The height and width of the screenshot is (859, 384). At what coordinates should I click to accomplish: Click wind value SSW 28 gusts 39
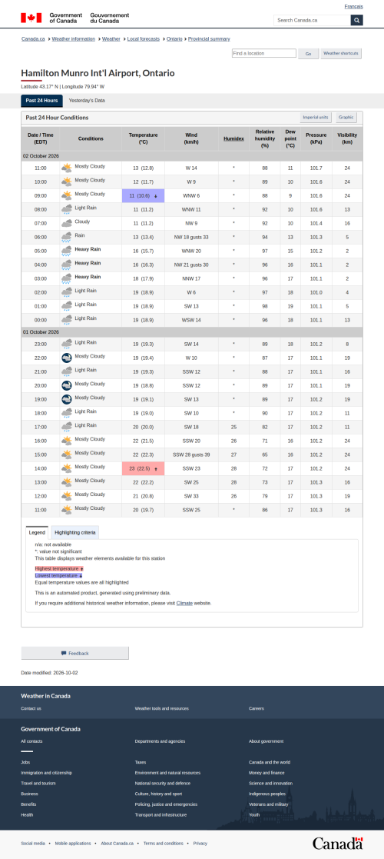tap(191, 454)
